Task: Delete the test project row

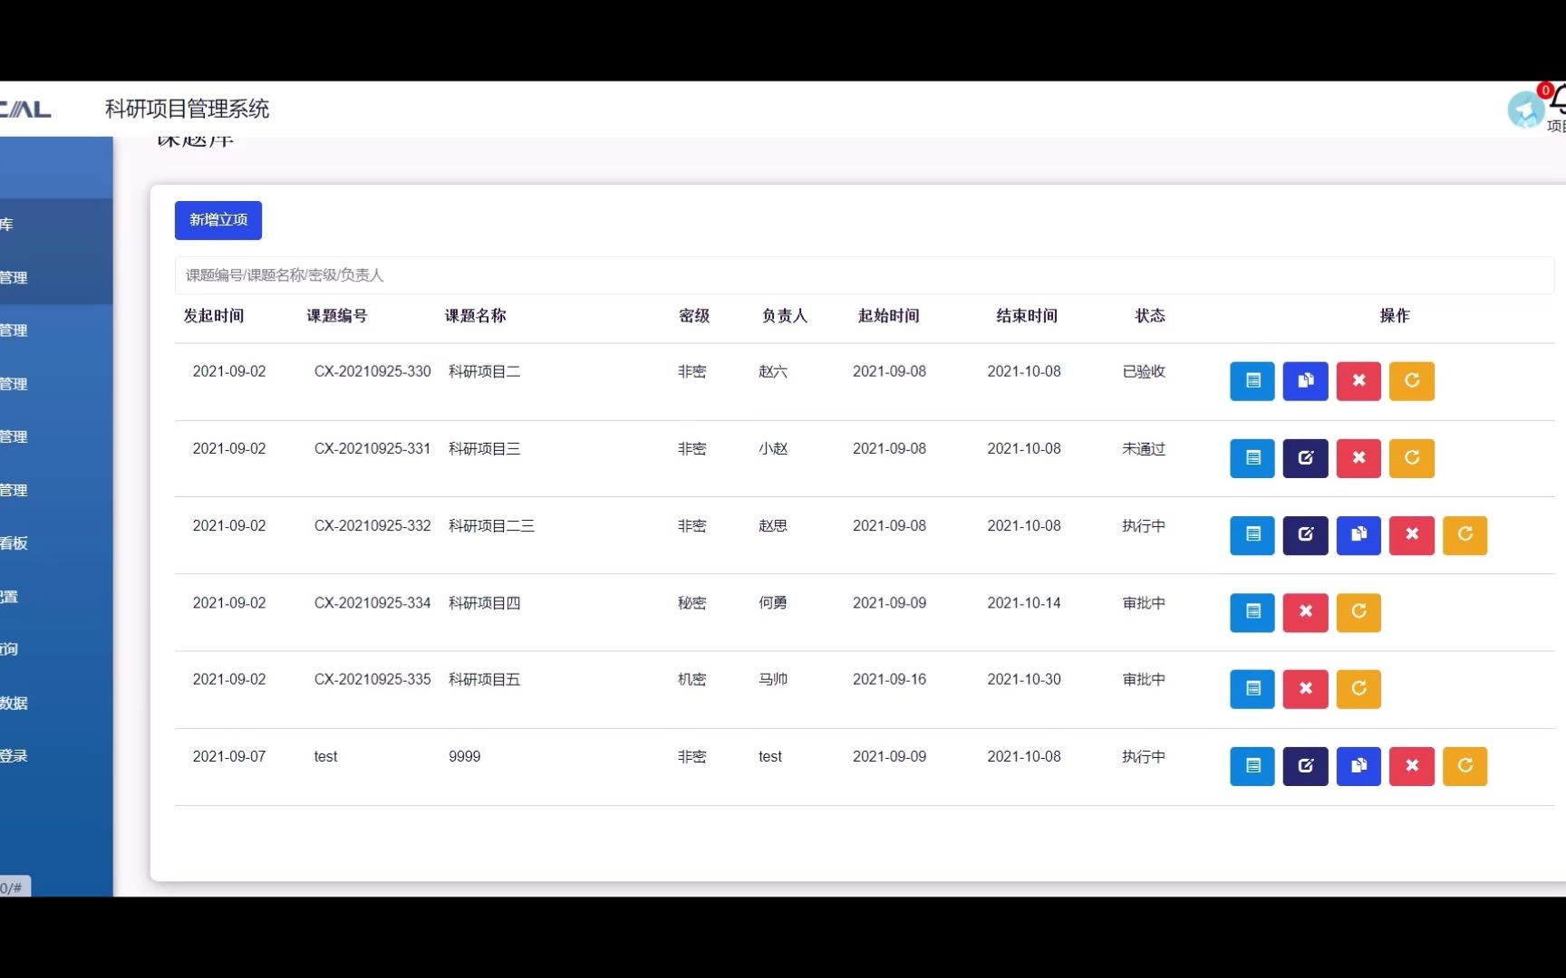Action: pos(1412,766)
